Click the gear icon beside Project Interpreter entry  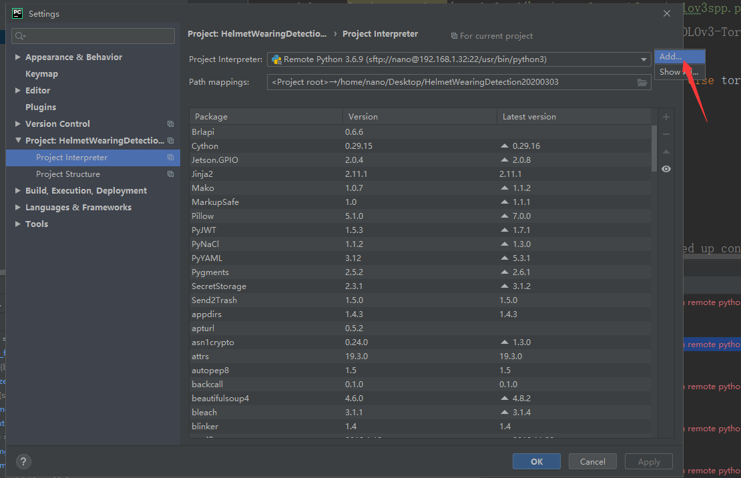click(x=170, y=157)
